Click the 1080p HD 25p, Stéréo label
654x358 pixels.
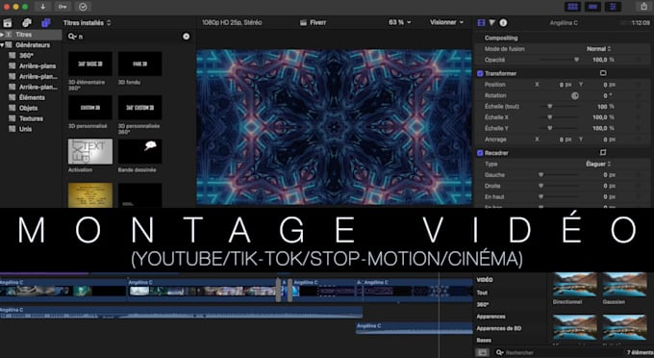(x=232, y=22)
